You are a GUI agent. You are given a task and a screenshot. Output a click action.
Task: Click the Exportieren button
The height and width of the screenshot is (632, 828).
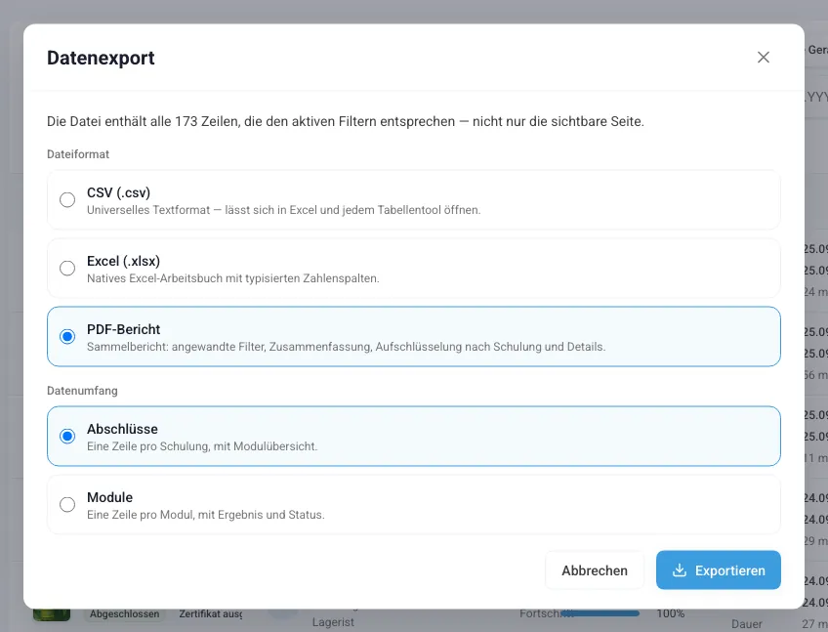pos(719,570)
